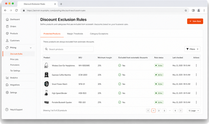Open actions menu for Espresso Coffee Machine
Viewport: 209px width, 124px height.
pyautogui.click(x=196, y=75)
